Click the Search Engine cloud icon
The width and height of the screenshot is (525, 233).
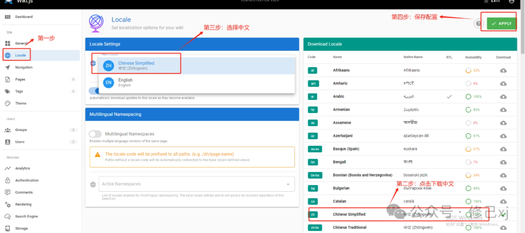[8, 216]
